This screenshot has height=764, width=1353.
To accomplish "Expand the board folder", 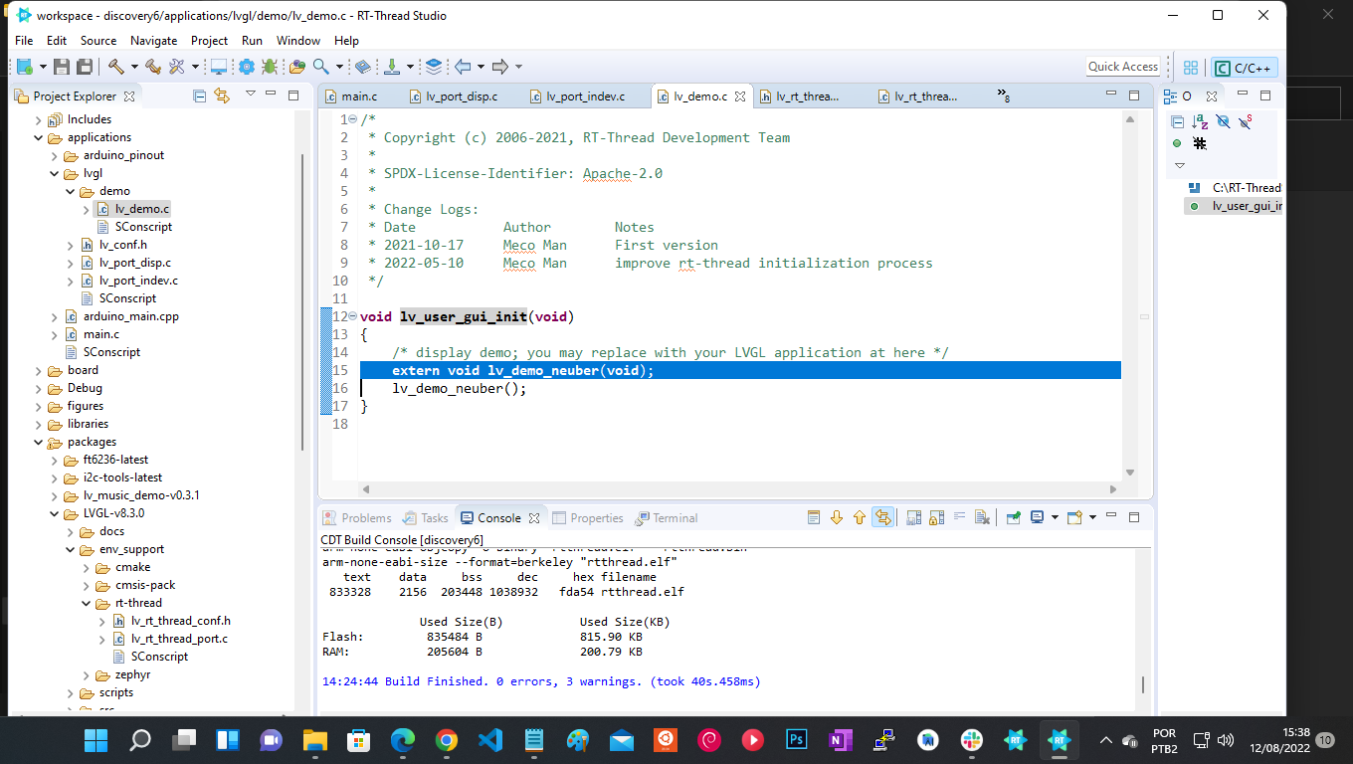I will click(x=38, y=370).
